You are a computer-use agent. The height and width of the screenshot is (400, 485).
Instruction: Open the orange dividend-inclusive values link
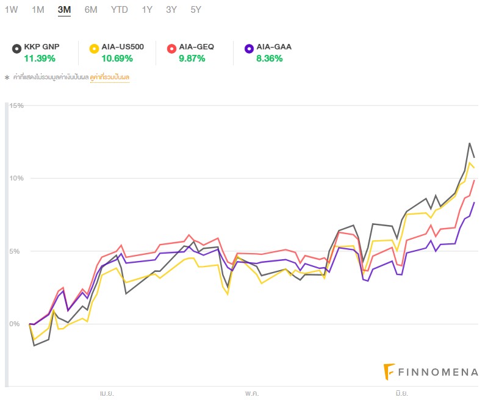click(x=110, y=77)
